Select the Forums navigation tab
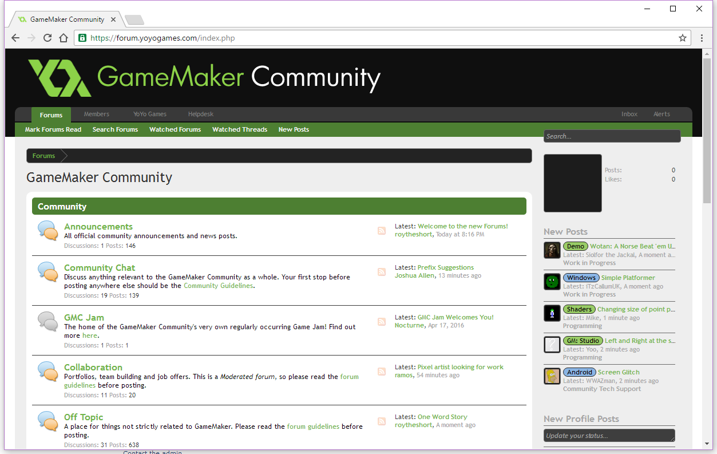Viewport: 717px width, 454px height. 52,115
